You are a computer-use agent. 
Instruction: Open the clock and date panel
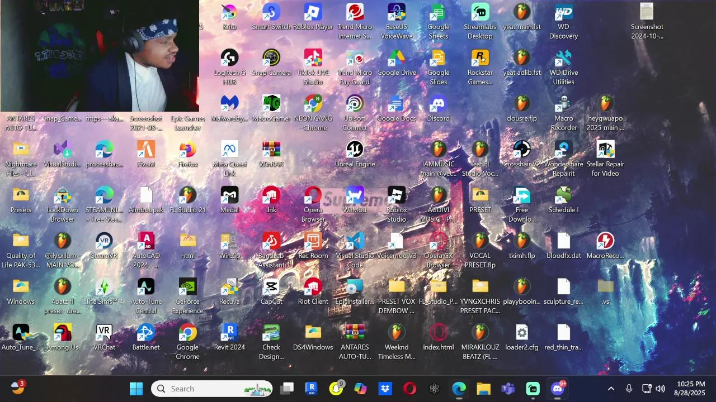(690, 389)
